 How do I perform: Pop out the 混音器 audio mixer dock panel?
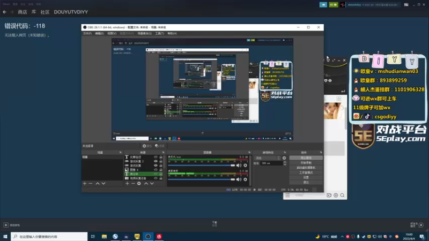[249, 153]
